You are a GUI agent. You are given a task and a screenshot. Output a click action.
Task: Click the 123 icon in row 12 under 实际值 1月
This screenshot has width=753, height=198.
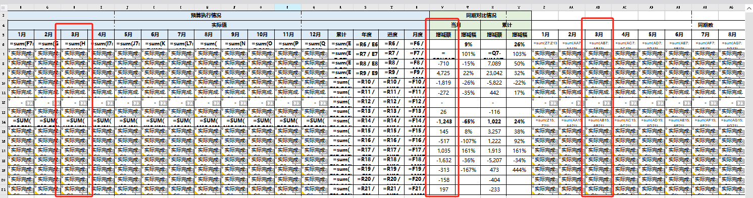click(x=30, y=103)
